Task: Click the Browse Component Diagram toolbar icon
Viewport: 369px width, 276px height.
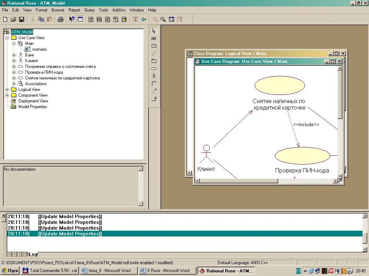Action: 107,19
